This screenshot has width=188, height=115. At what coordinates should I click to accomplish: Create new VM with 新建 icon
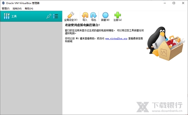[105, 15]
